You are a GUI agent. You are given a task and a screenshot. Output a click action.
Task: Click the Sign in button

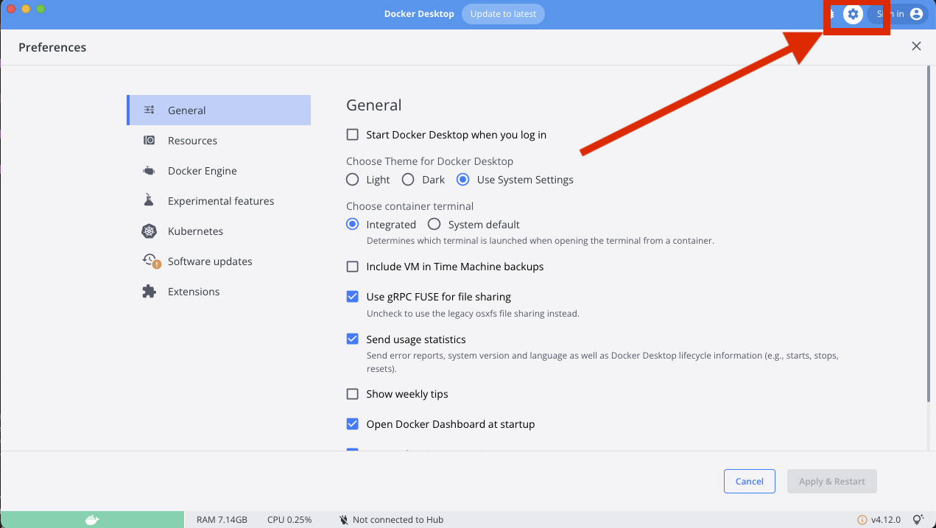pos(898,14)
